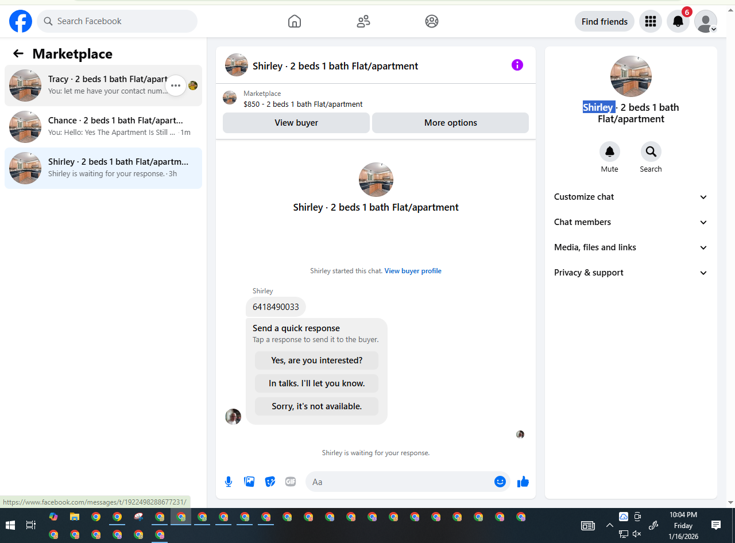
Task: Click the Copilot icon on the taskbar
Action: (x=53, y=517)
